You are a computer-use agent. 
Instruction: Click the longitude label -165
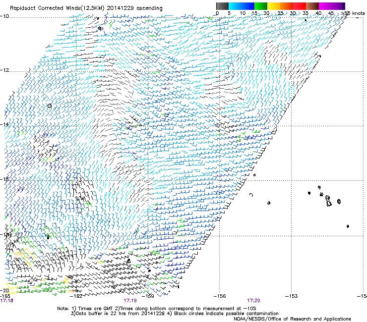5,296
